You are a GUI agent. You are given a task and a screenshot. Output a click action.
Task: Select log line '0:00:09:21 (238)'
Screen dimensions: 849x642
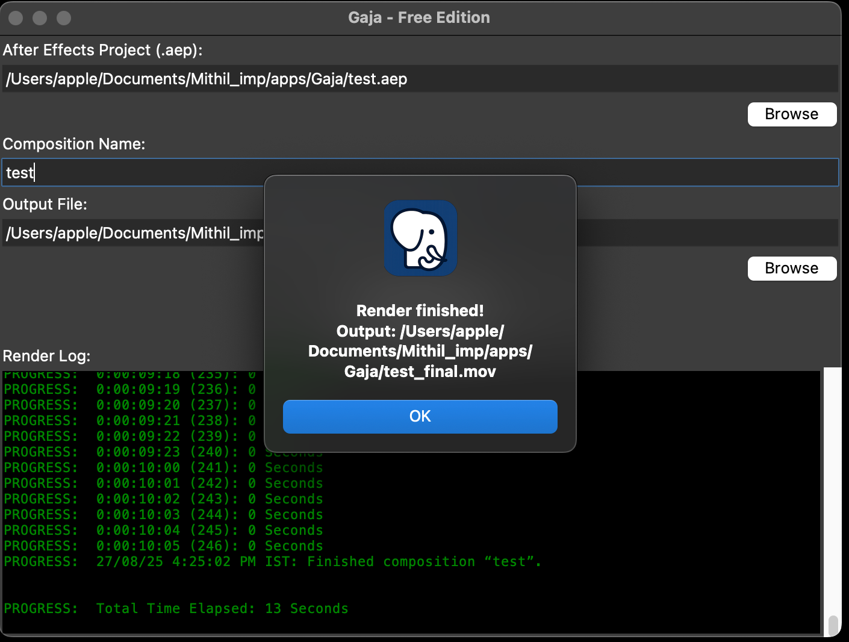coord(130,420)
